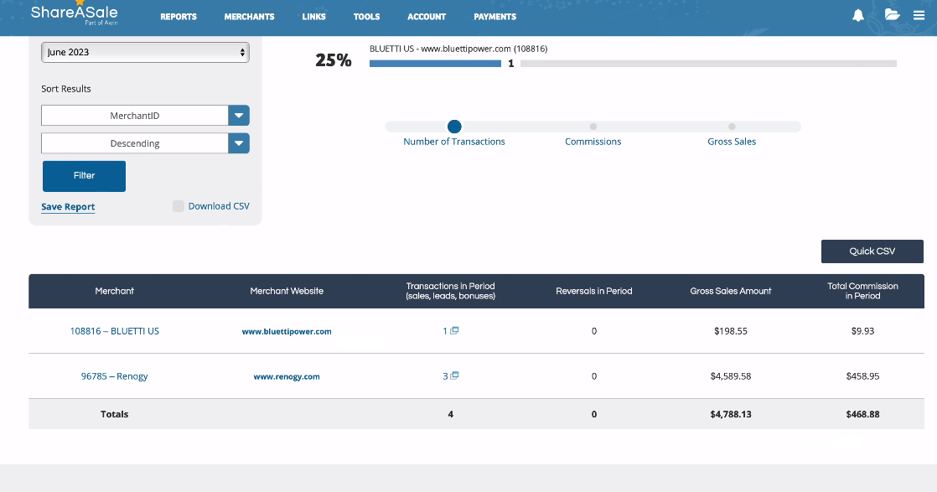The width and height of the screenshot is (937, 492).
Task: Click the $458.95 commission value
Action: [x=862, y=376]
